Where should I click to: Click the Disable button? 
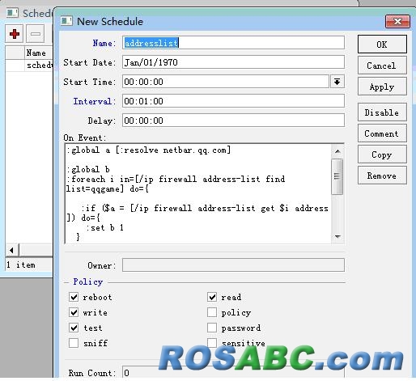click(382, 112)
